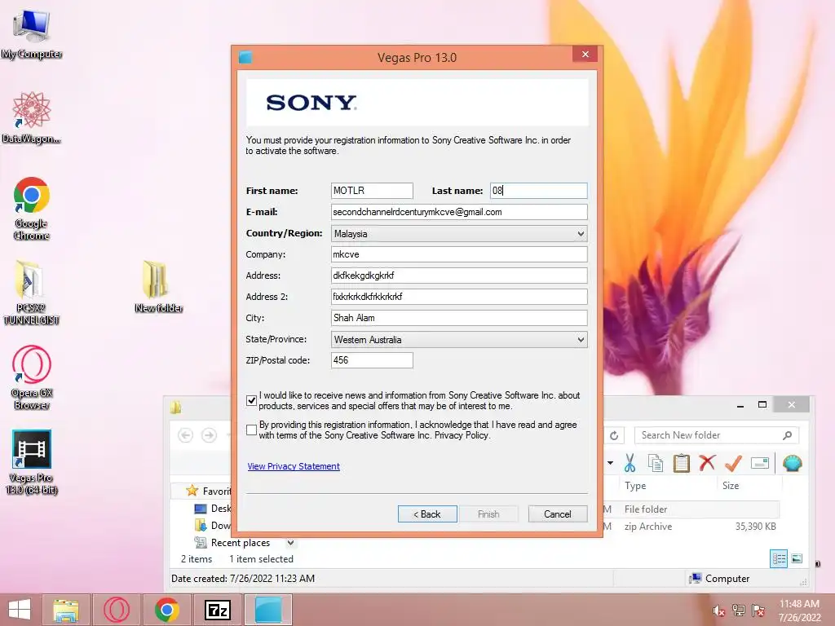Screen dimensions: 835x626
Task: Click the Rename icon in Explorer toolbar
Action: (760, 463)
